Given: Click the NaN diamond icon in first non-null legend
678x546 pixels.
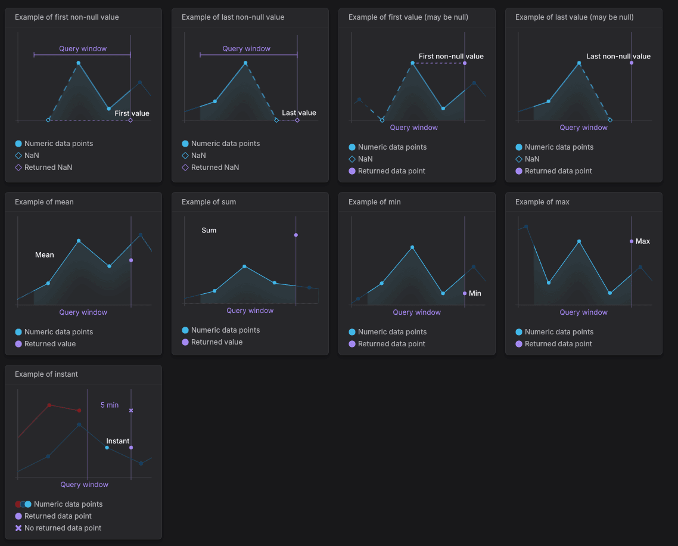Looking at the screenshot, I should [x=18, y=156].
